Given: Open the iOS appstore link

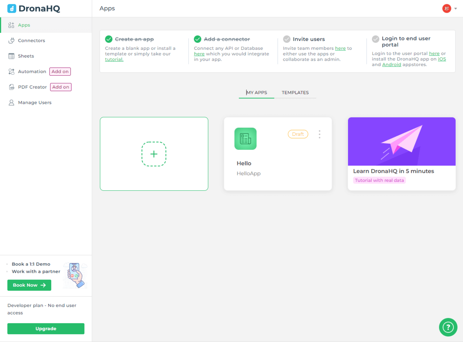Looking at the screenshot, I should [x=442, y=59].
